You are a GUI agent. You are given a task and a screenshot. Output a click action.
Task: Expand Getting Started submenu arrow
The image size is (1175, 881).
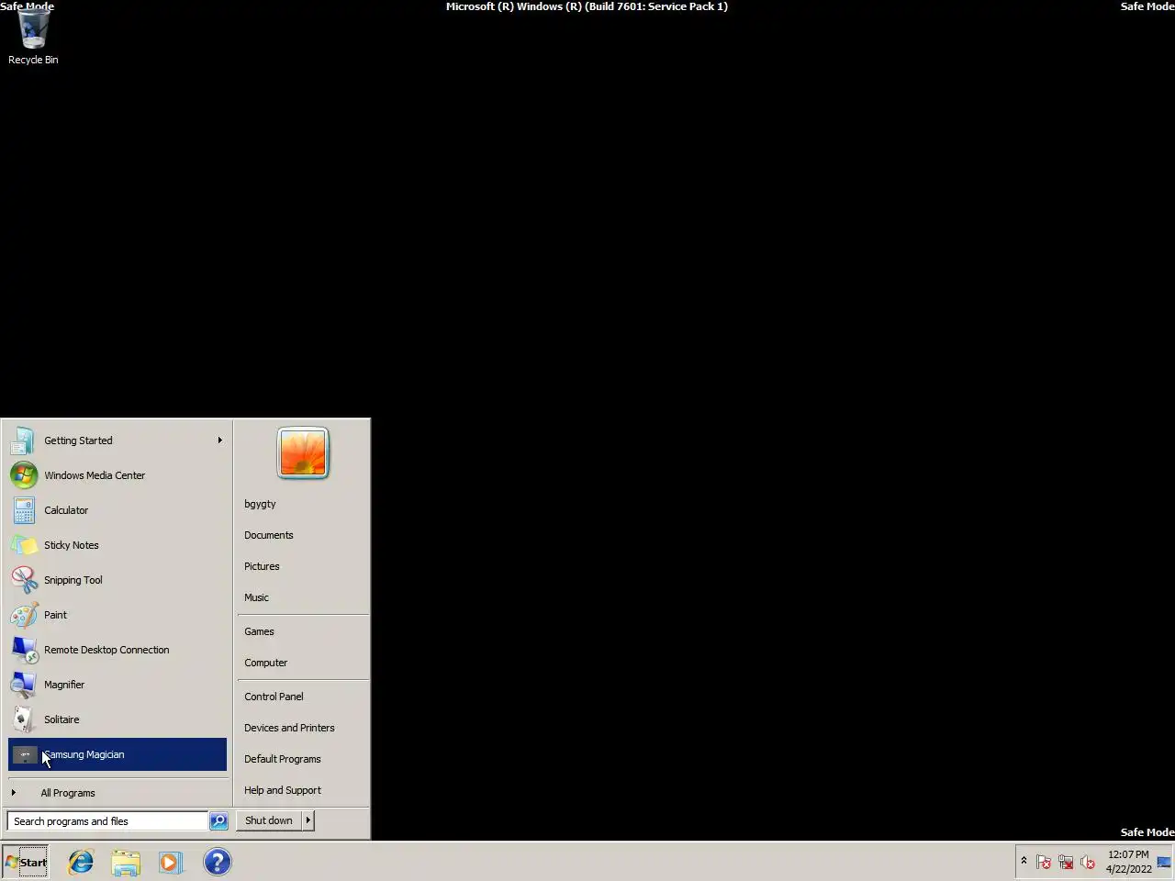219,440
